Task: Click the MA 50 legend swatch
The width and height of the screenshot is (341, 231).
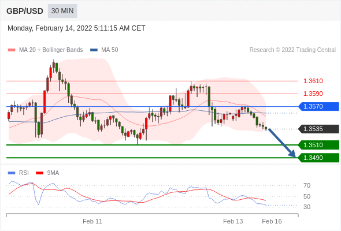Action: click(x=94, y=50)
